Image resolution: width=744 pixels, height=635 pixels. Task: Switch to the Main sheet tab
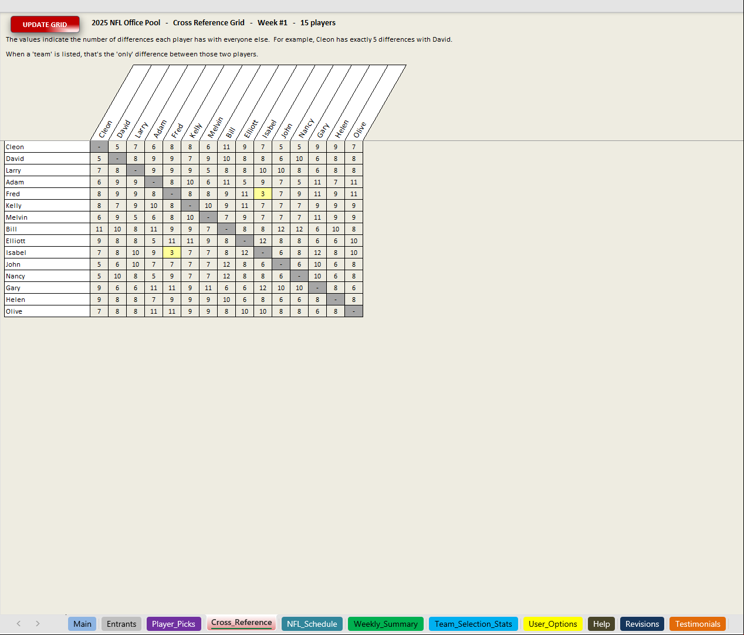click(82, 624)
